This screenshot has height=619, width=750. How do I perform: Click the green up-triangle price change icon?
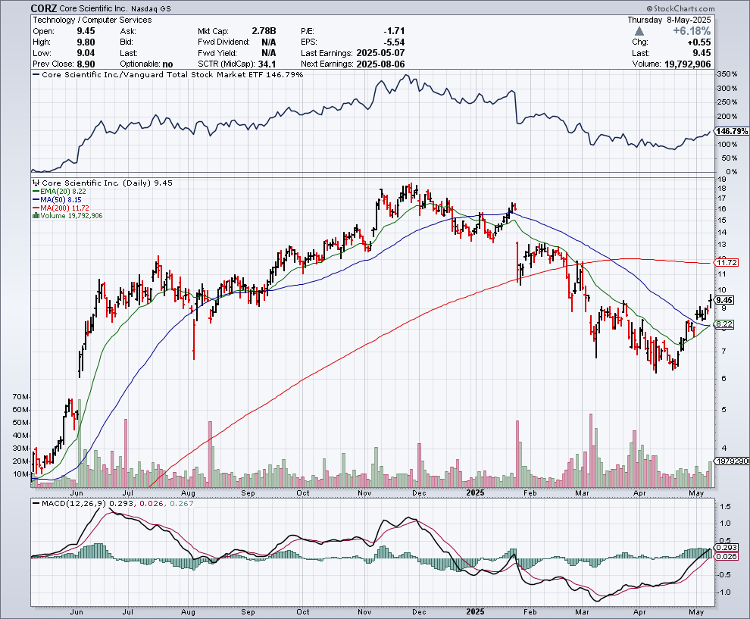click(x=639, y=31)
